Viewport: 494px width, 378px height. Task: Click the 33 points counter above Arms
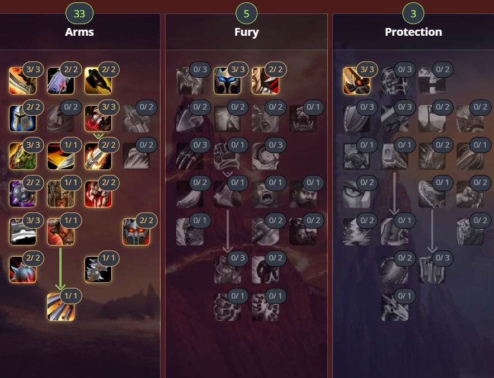point(79,13)
